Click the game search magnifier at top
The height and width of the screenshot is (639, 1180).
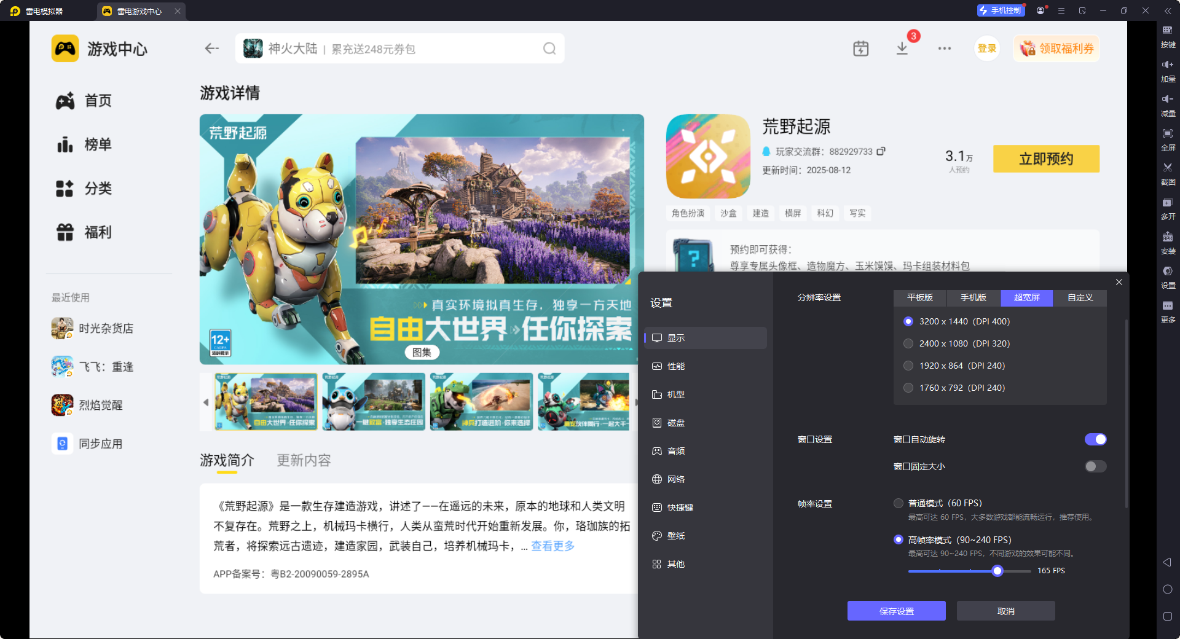point(549,49)
